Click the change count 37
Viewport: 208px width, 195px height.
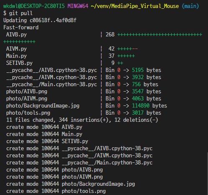112,56
